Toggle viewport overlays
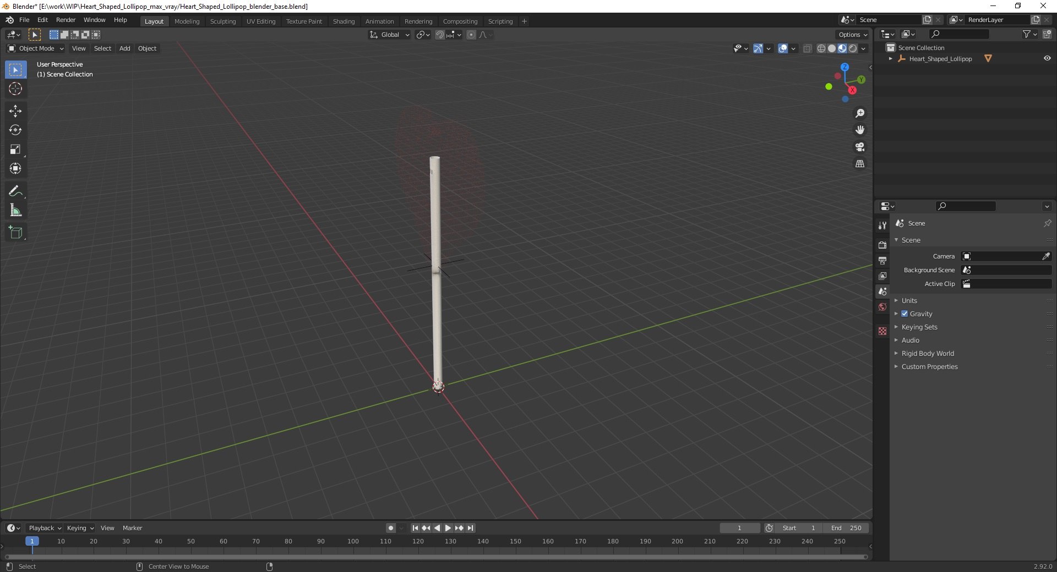Viewport: 1057px width, 572px height. click(783, 48)
